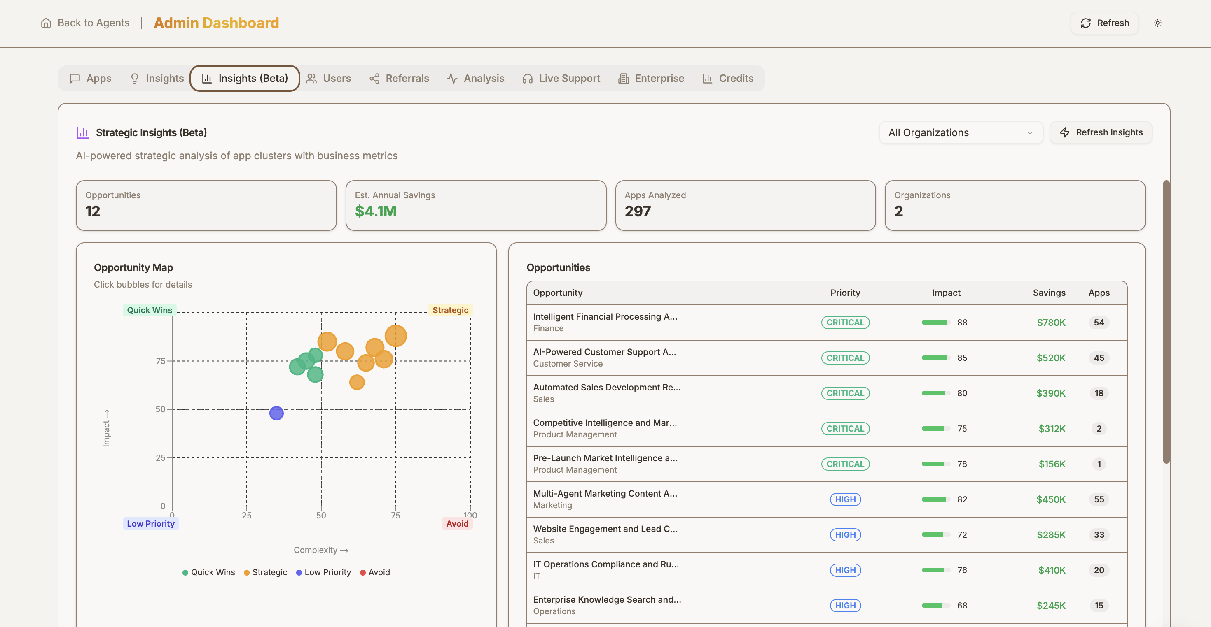Open the Enterprise tab
Image resolution: width=1211 pixels, height=627 pixels.
point(651,79)
